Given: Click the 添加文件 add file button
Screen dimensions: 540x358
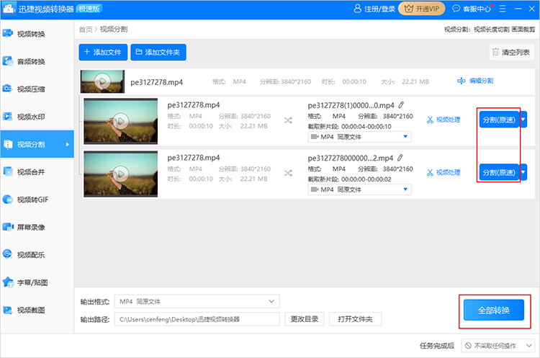Looking at the screenshot, I should tap(103, 52).
